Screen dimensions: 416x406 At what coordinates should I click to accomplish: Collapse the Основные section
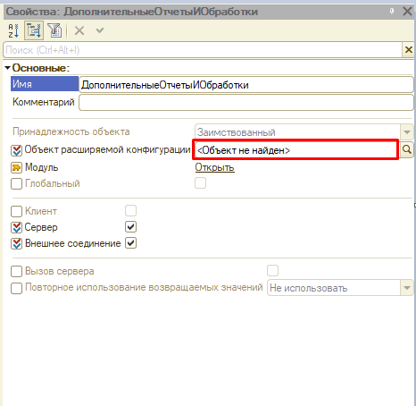point(8,68)
